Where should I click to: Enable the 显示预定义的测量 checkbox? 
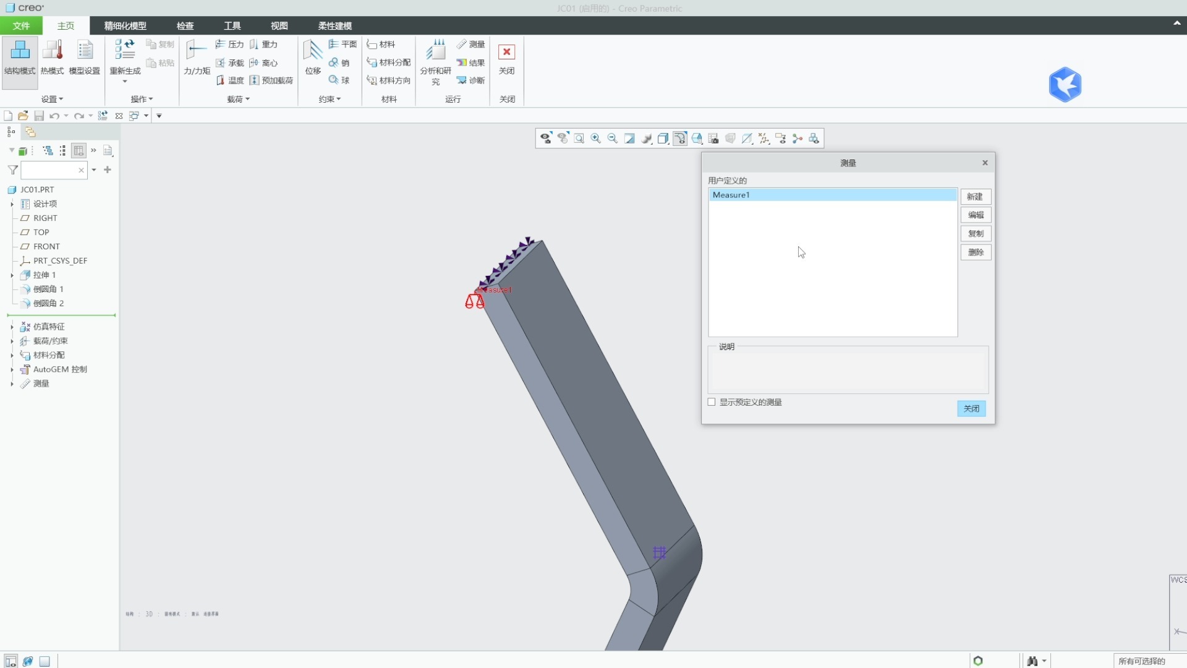[x=712, y=402]
